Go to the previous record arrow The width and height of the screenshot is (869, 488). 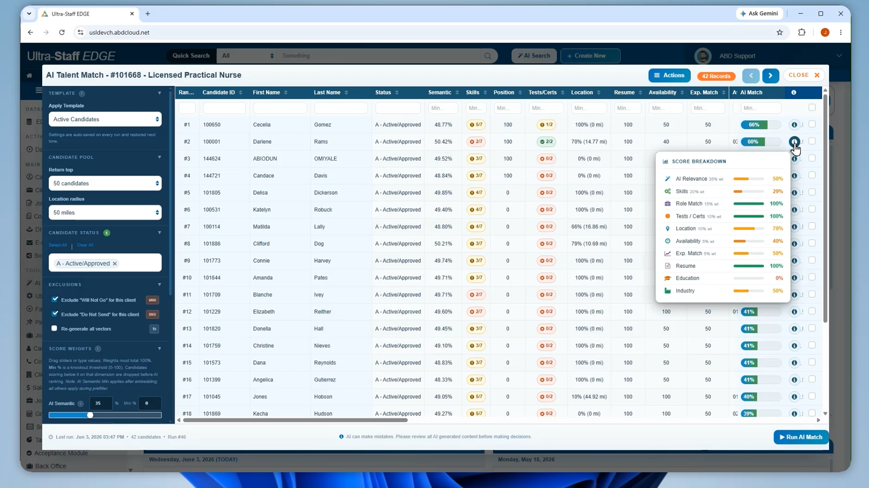[x=751, y=75]
